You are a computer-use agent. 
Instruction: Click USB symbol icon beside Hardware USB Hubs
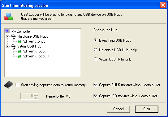coord(13,36)
